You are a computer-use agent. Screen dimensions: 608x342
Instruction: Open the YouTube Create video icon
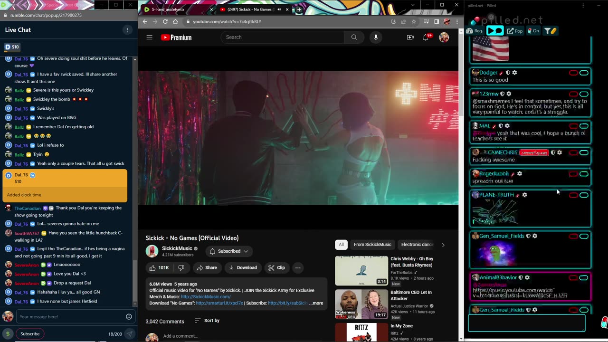click(410, 37)
